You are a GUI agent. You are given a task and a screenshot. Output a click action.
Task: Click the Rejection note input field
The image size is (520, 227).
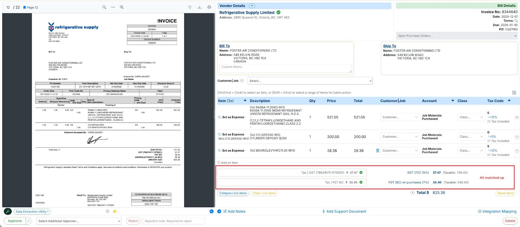point(174,221)
